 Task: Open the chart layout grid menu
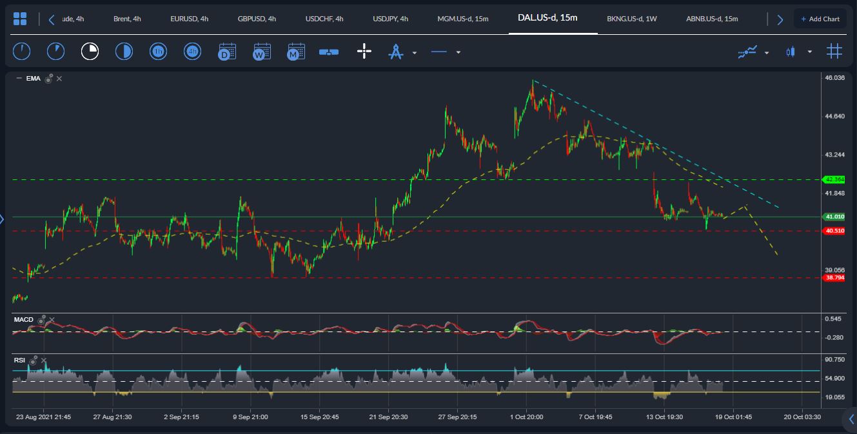point(20,19)
